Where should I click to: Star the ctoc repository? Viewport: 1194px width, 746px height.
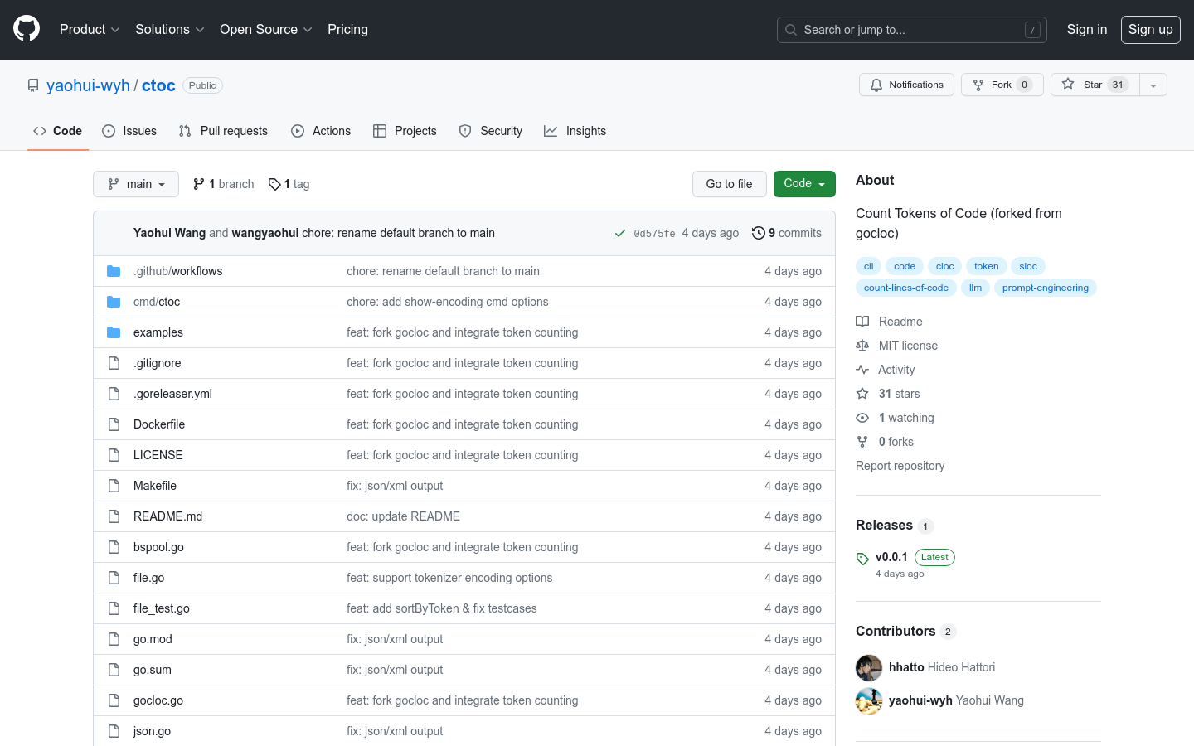pos(1095,85)
